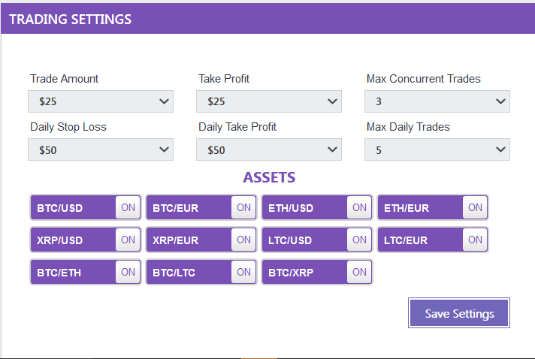The width and height of the screenshot is (535, 359).
Task: Switch off XRP/USD trading asset
Action: 128,240
